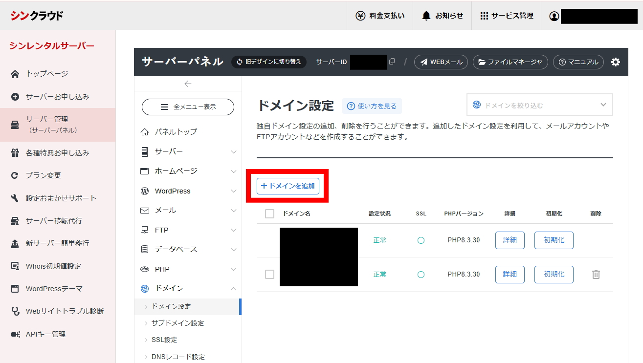The height and width of the screenshot is (363, 643).
Task: Open トップページ from left sidebar
Action: 58,74
